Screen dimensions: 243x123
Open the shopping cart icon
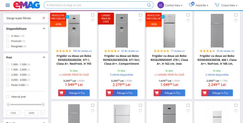pos(217,5)
